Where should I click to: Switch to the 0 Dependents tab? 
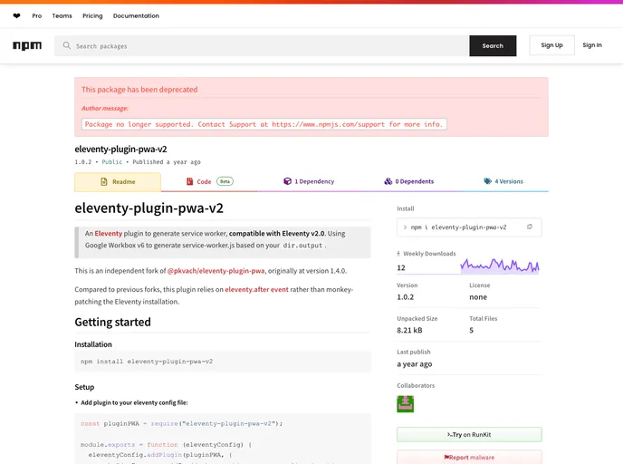coord(409,182)
